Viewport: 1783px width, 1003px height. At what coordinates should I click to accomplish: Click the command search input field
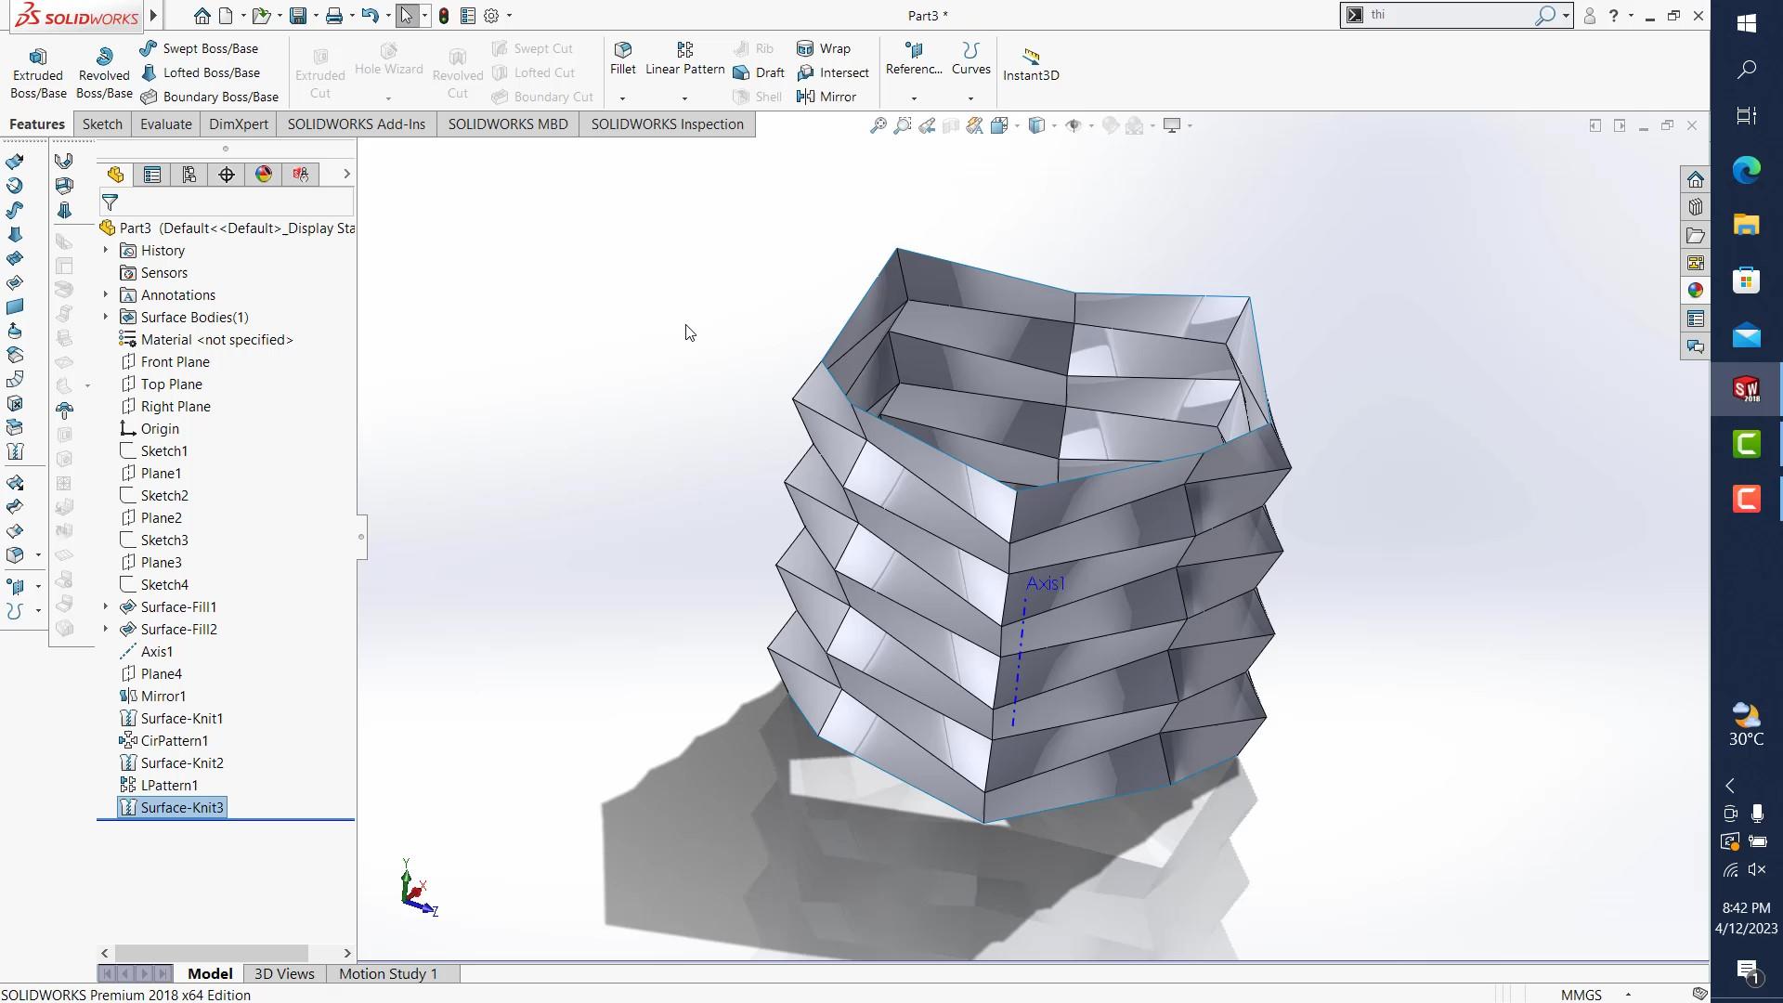click(x=1449, y=15)
